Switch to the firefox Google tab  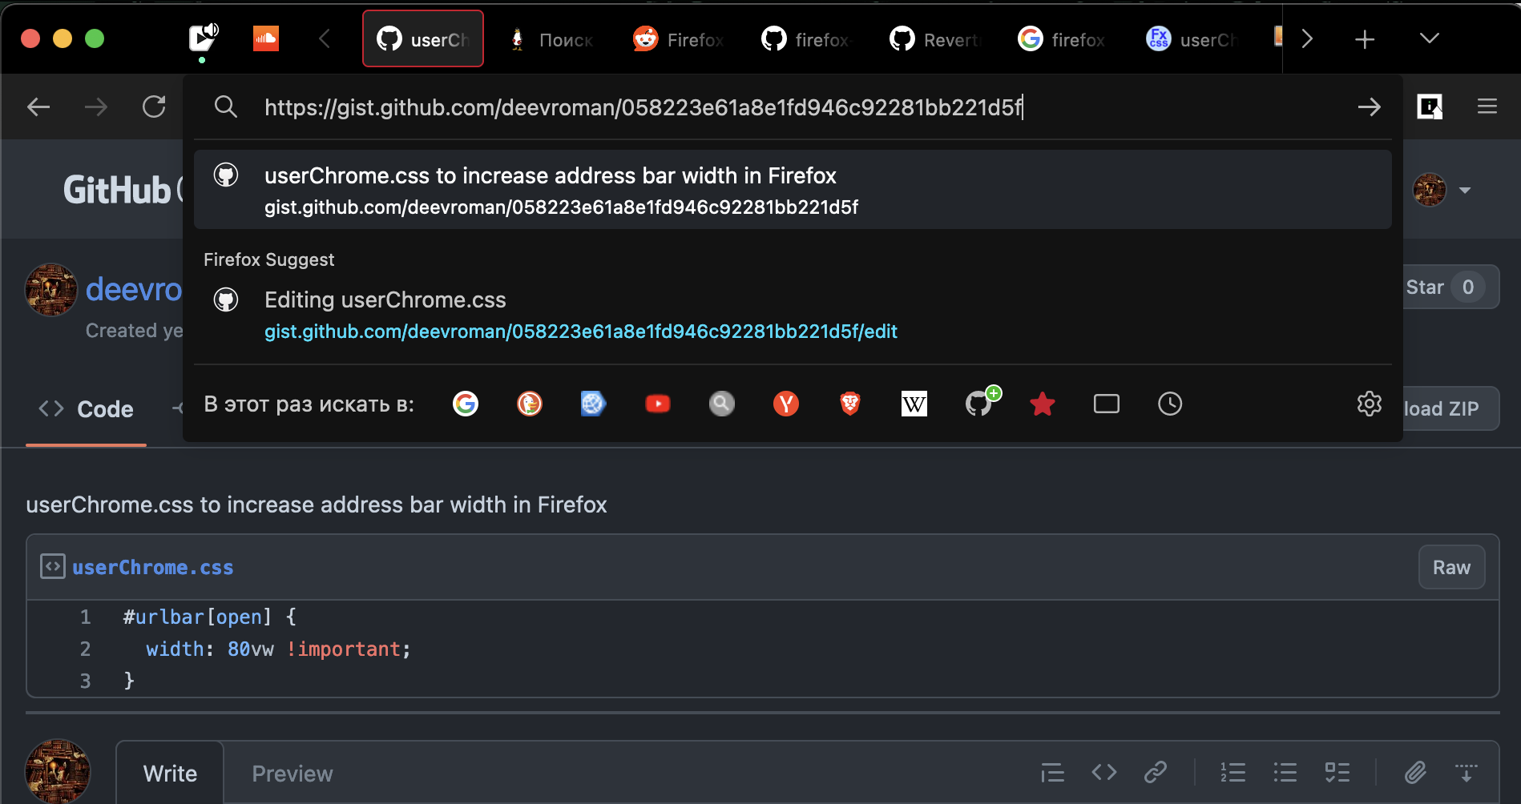pyautogui.click(x=1063, y=38)
